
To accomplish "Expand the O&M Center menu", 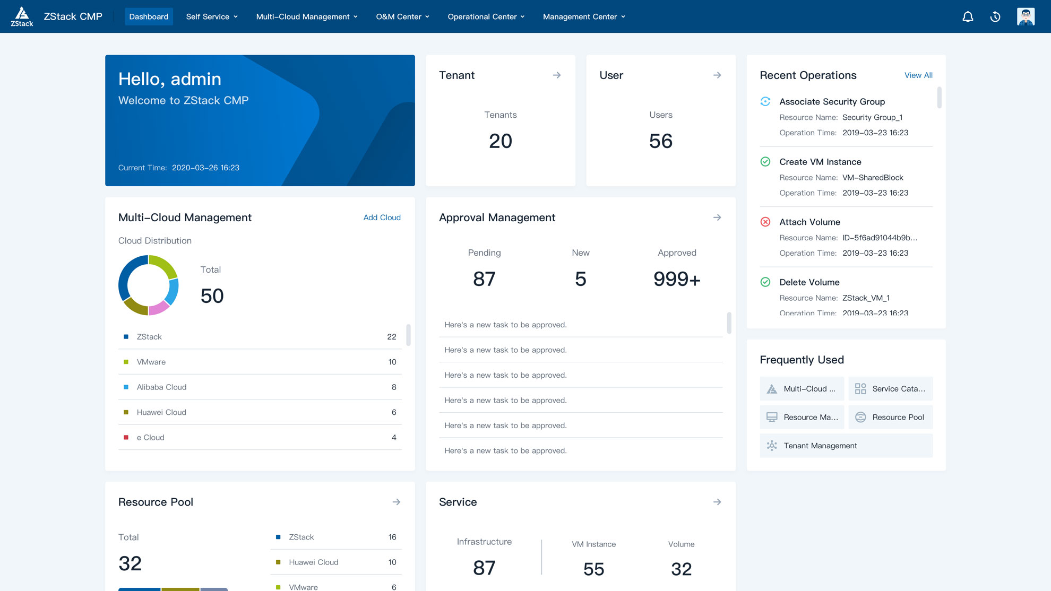I will 402,16.
